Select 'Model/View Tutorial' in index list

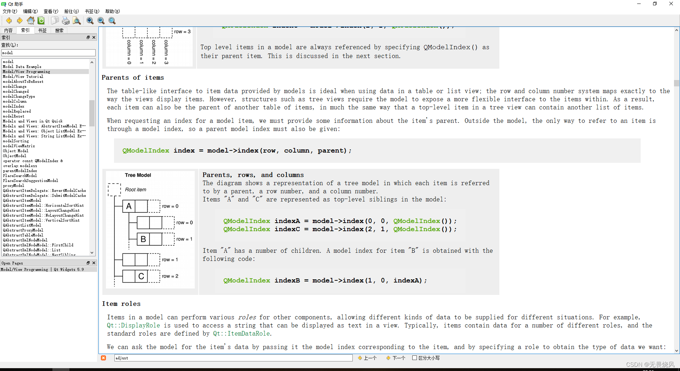coord(23,76)
